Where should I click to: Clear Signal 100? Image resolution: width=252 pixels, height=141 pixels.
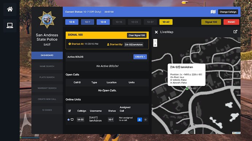pyautogui.click(x=137, y=35)
